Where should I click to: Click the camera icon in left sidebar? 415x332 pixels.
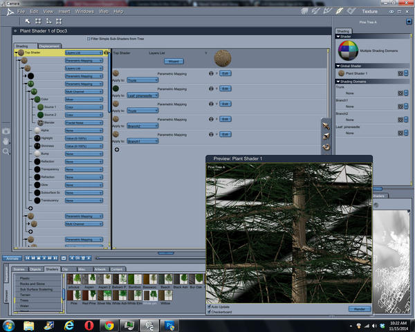6,131
